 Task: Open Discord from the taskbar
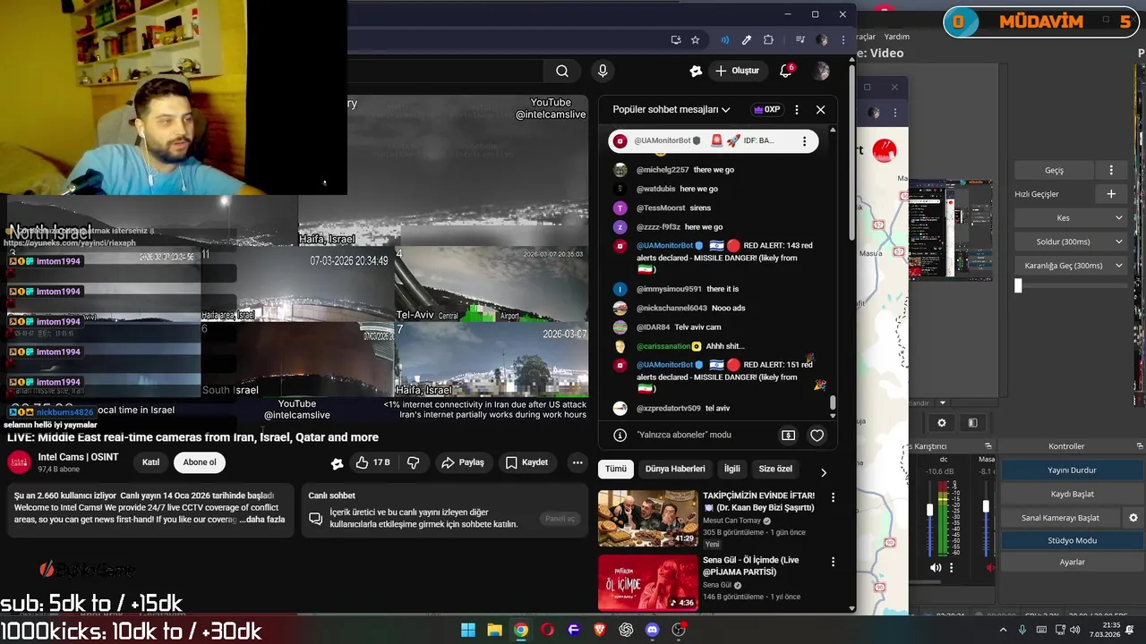click(652, 630)
